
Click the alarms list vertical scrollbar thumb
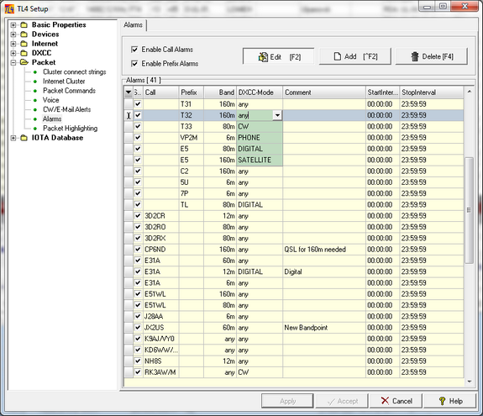469,210
